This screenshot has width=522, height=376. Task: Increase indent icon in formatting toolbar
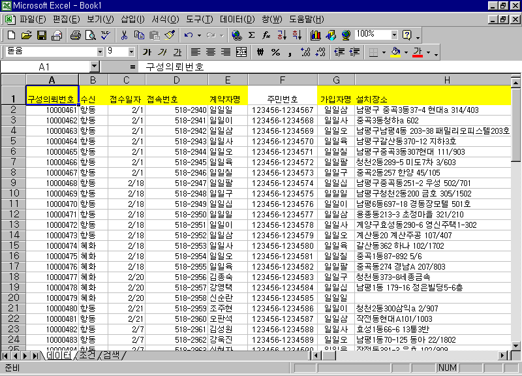[x=355, y=52]
